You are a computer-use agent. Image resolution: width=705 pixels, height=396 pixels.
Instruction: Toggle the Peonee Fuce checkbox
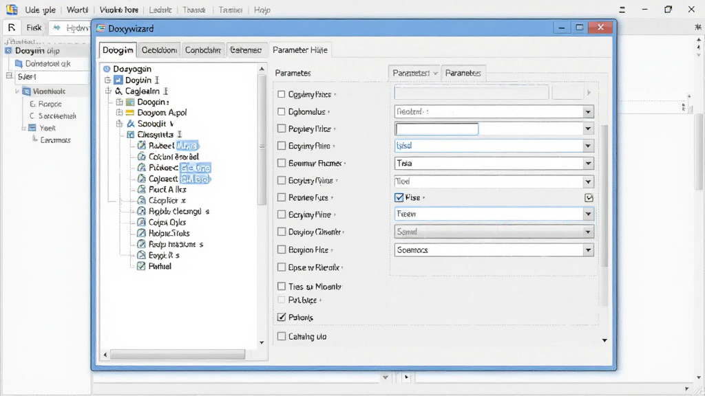pos(282,197)
